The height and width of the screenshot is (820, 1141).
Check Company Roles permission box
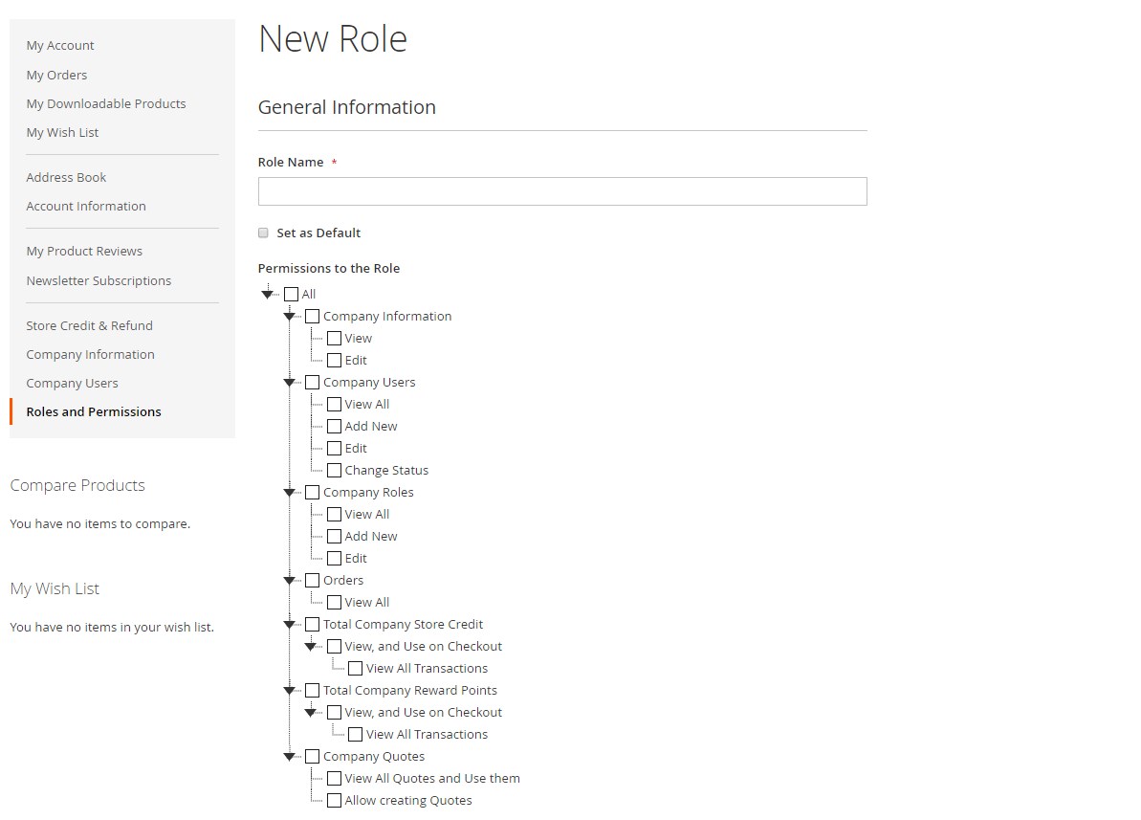312,493
